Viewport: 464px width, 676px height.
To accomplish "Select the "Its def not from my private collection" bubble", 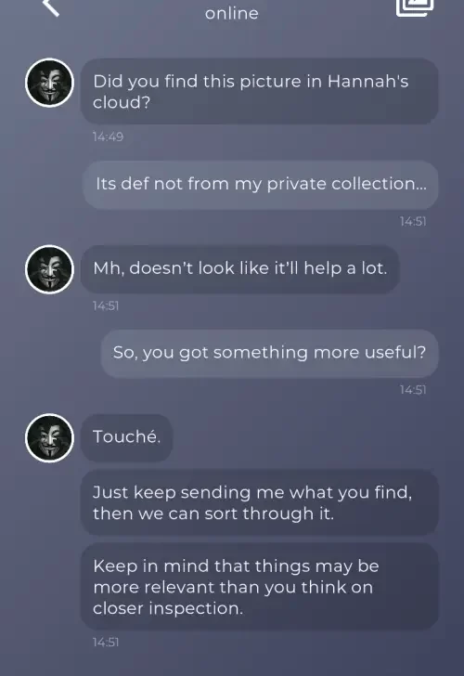I will [x=261, y=185].
